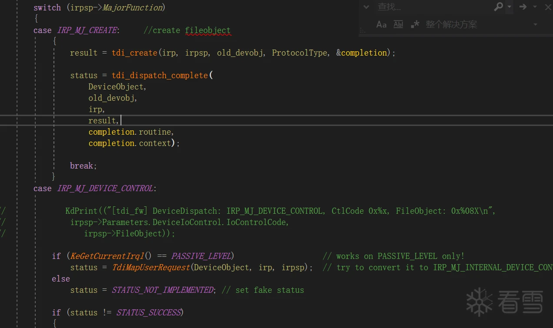
Task: Open the Find Next options dropdown
Action: click(535, 7)
